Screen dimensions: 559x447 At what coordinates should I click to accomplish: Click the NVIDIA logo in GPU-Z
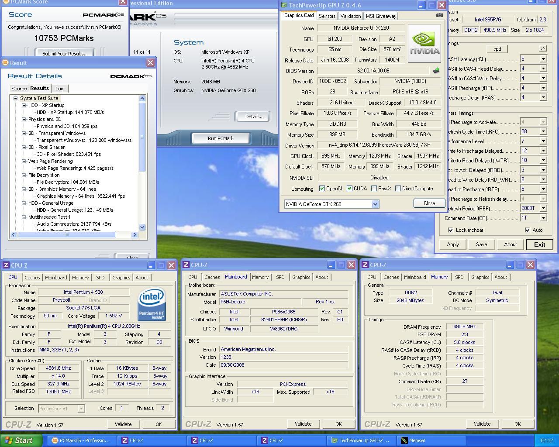(424, 43)
